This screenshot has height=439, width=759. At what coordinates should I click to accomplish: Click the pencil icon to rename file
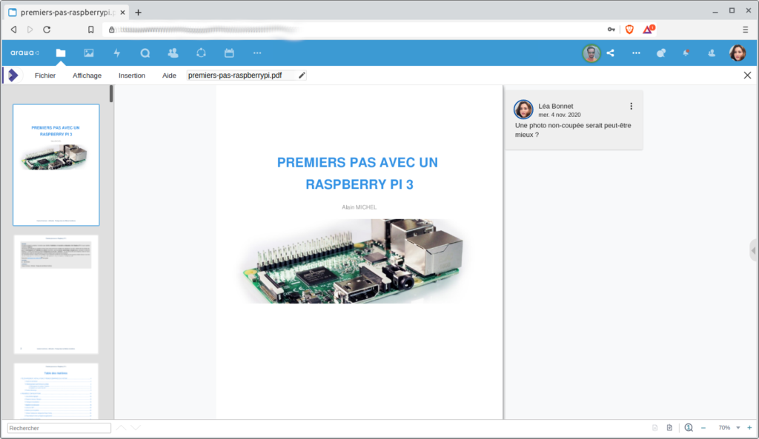point(302,76)
